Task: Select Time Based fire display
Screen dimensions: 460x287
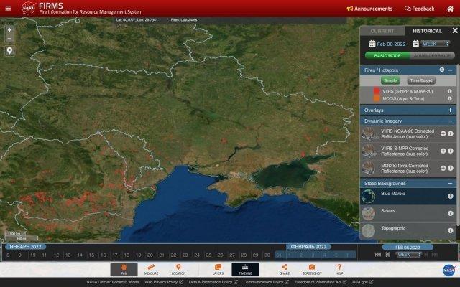Action: point(420,81)
